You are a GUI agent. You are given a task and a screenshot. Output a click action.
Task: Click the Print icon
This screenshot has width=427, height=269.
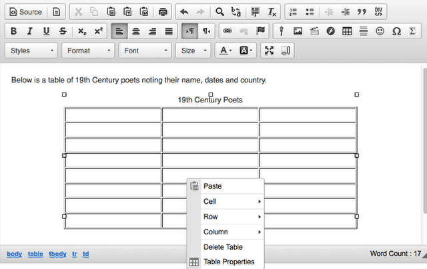pos(163,12)
